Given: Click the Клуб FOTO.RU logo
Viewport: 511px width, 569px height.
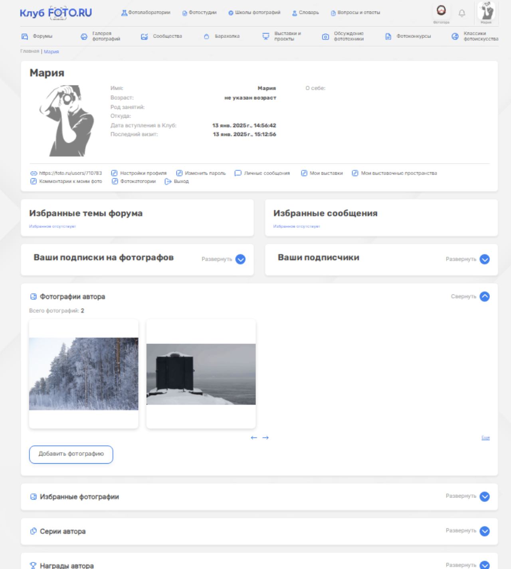Looking at the screenshot, I should click(56, 13).
